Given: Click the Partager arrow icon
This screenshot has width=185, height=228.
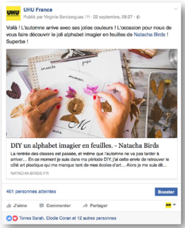Looking at the screenshot, I should (x=85, y=206).
